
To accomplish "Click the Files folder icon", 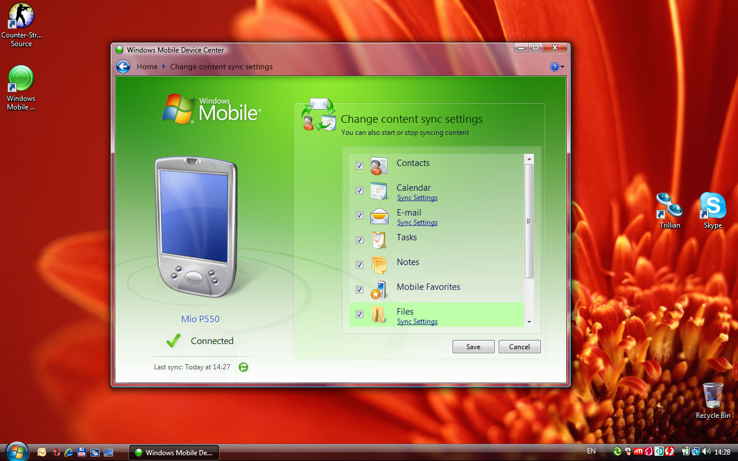I will pos(379,315).
